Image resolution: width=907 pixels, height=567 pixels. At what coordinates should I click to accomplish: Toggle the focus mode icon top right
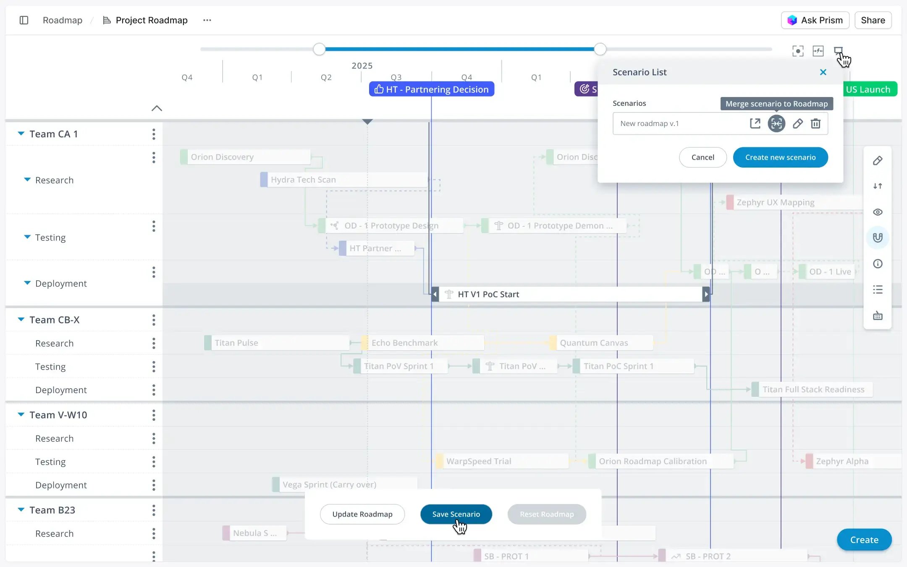[798, 50]
